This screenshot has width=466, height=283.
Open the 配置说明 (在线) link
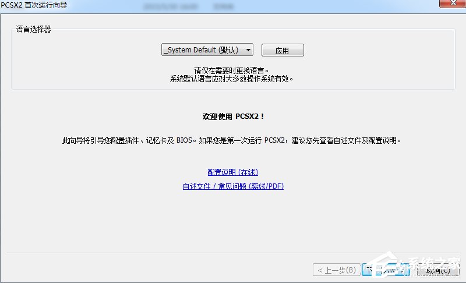(232, 172)
